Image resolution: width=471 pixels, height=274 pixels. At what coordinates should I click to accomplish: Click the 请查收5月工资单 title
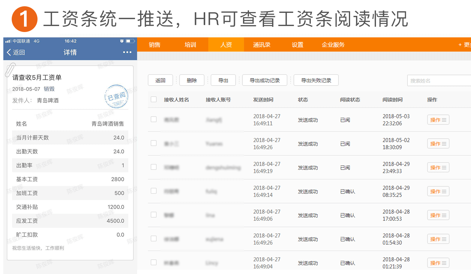coord(37,77)
